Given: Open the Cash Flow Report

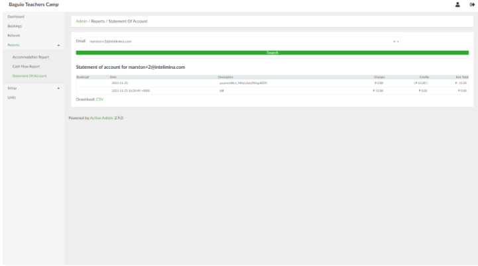Looking at the screenshot, I should click(26, 66).
